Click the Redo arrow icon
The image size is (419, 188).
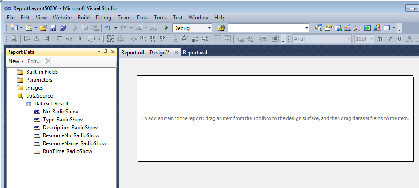(x=123, y=28)
